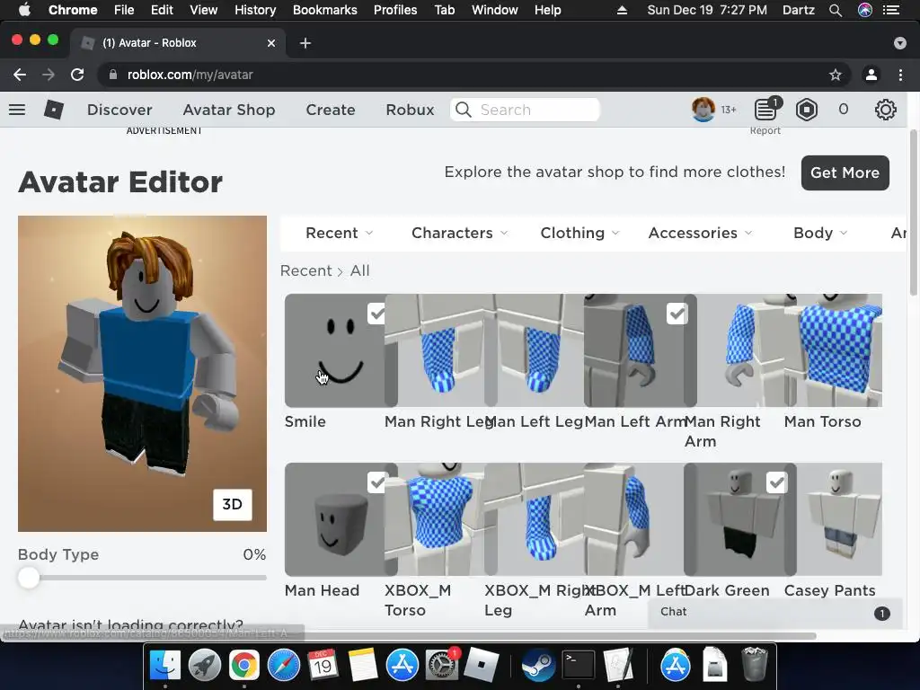Click the Body Type slider track
The width and height of the screenshot is (920, 690).
click(x=143, y=578)
